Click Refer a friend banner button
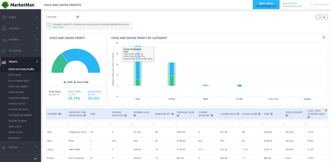 click(x=265, y=4)
